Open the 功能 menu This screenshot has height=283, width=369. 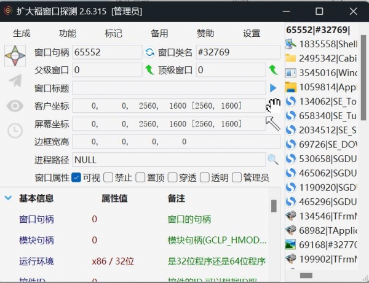coord(68,33)
